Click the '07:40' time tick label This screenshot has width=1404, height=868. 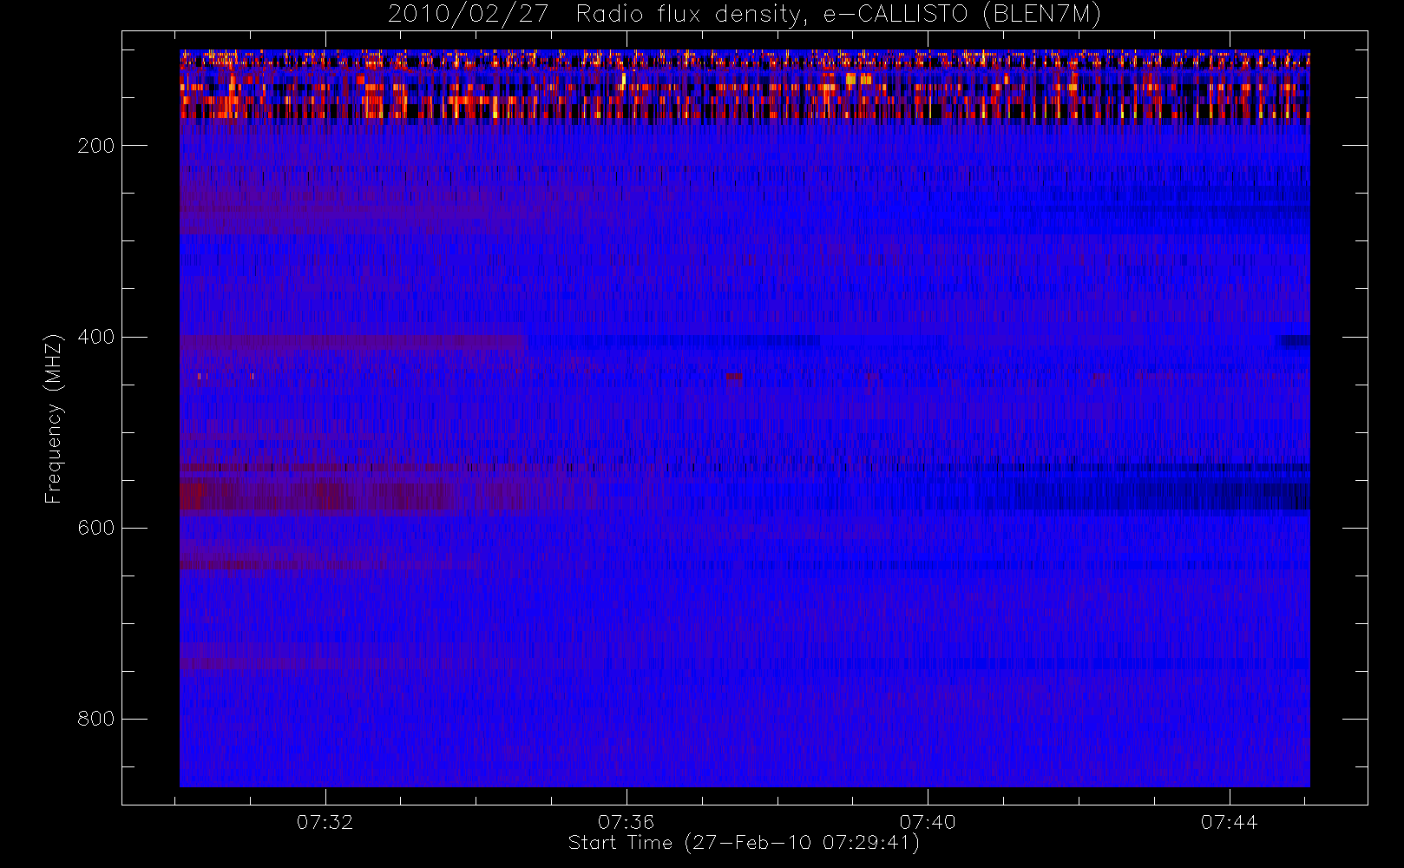(x=927, y=822)
